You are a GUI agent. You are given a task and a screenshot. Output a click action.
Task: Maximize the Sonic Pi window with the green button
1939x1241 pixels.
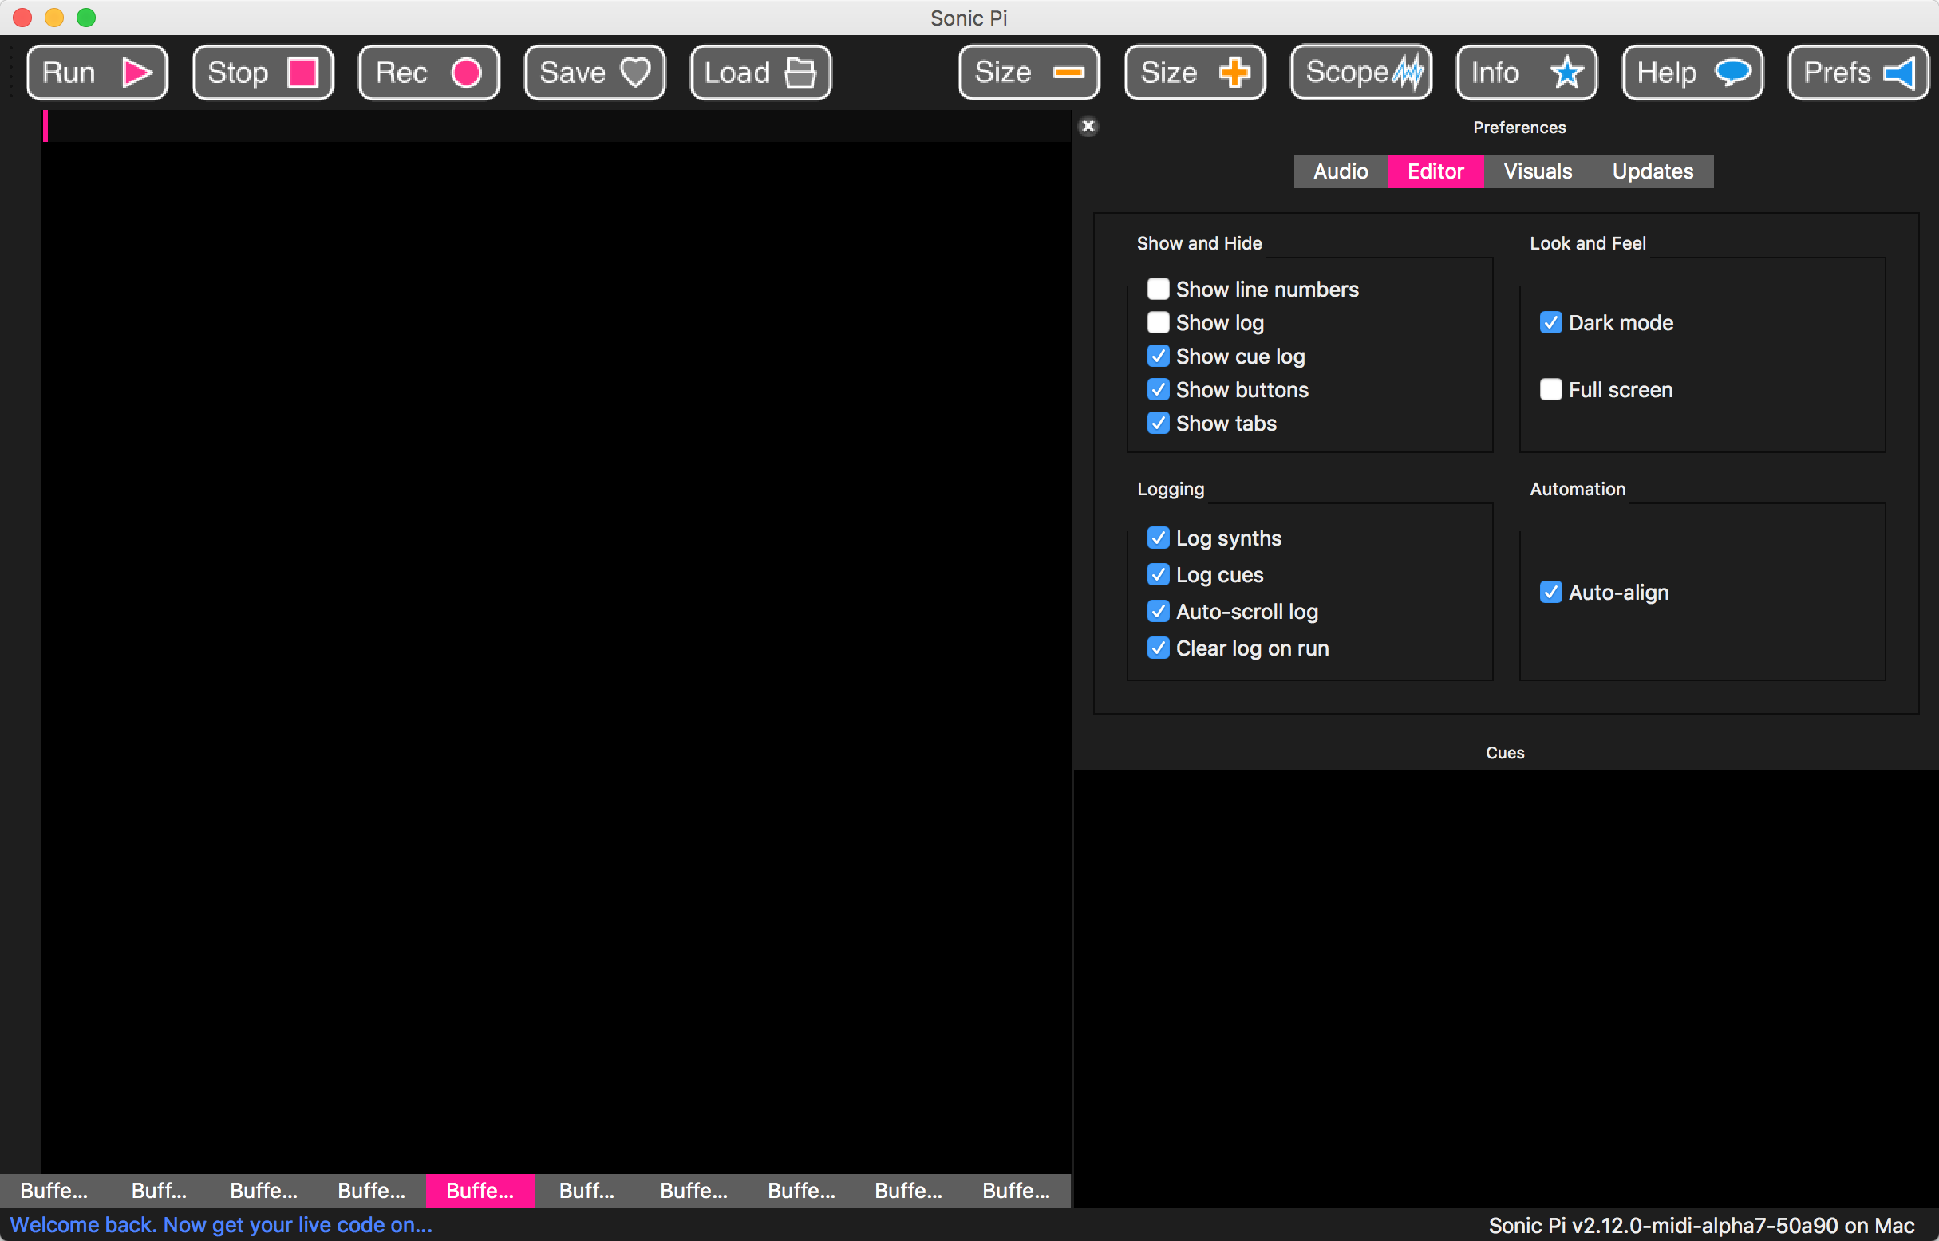point(86,17)
